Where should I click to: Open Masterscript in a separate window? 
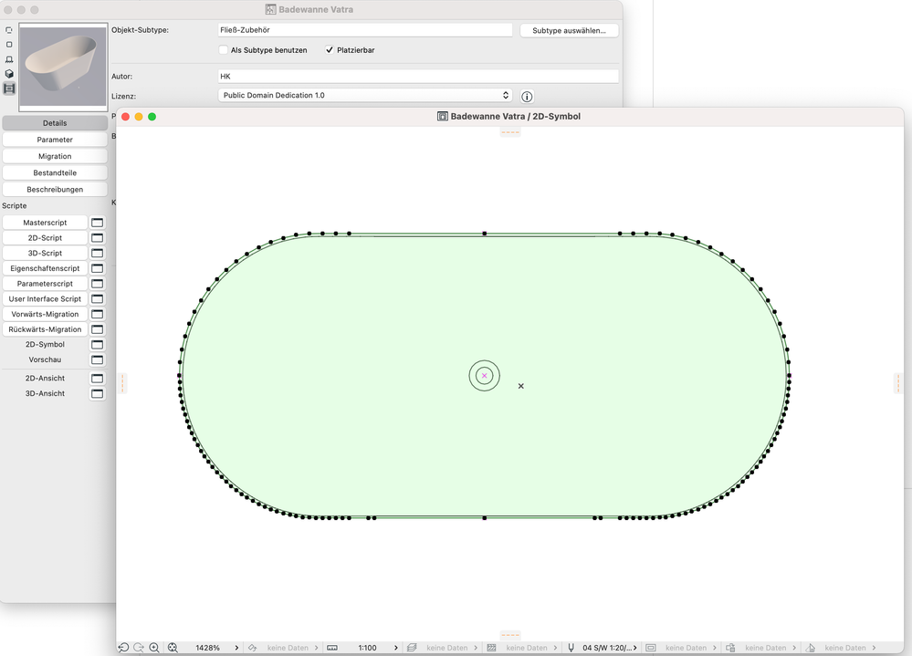(98, 223)
